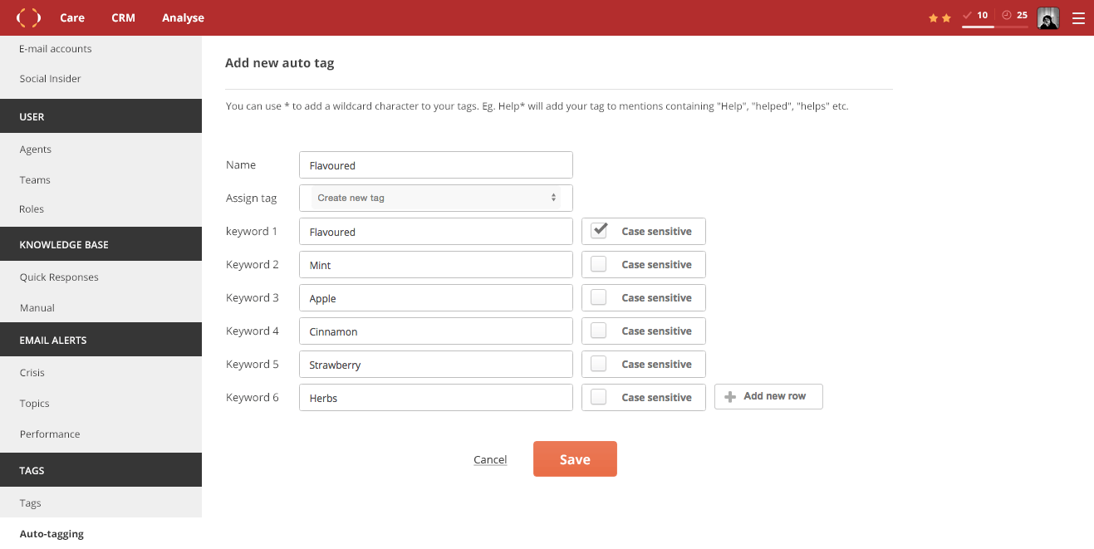Enable Case sensitive for Keyword 4
The image size is (1094, 549).
tap(599, 331)
